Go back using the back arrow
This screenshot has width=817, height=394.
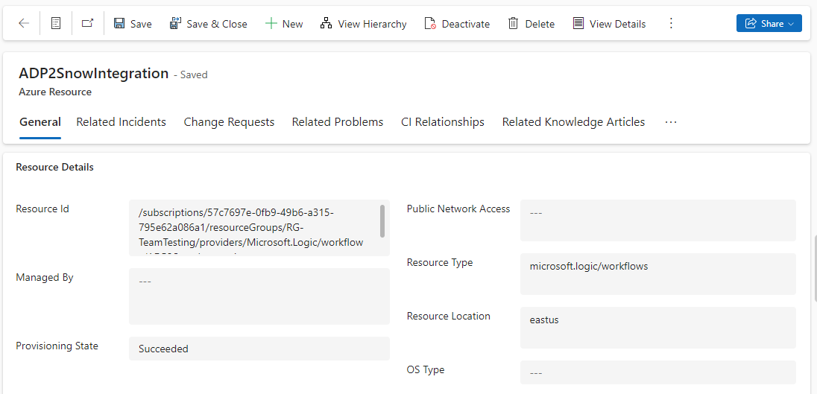click(x=23, y=23)
